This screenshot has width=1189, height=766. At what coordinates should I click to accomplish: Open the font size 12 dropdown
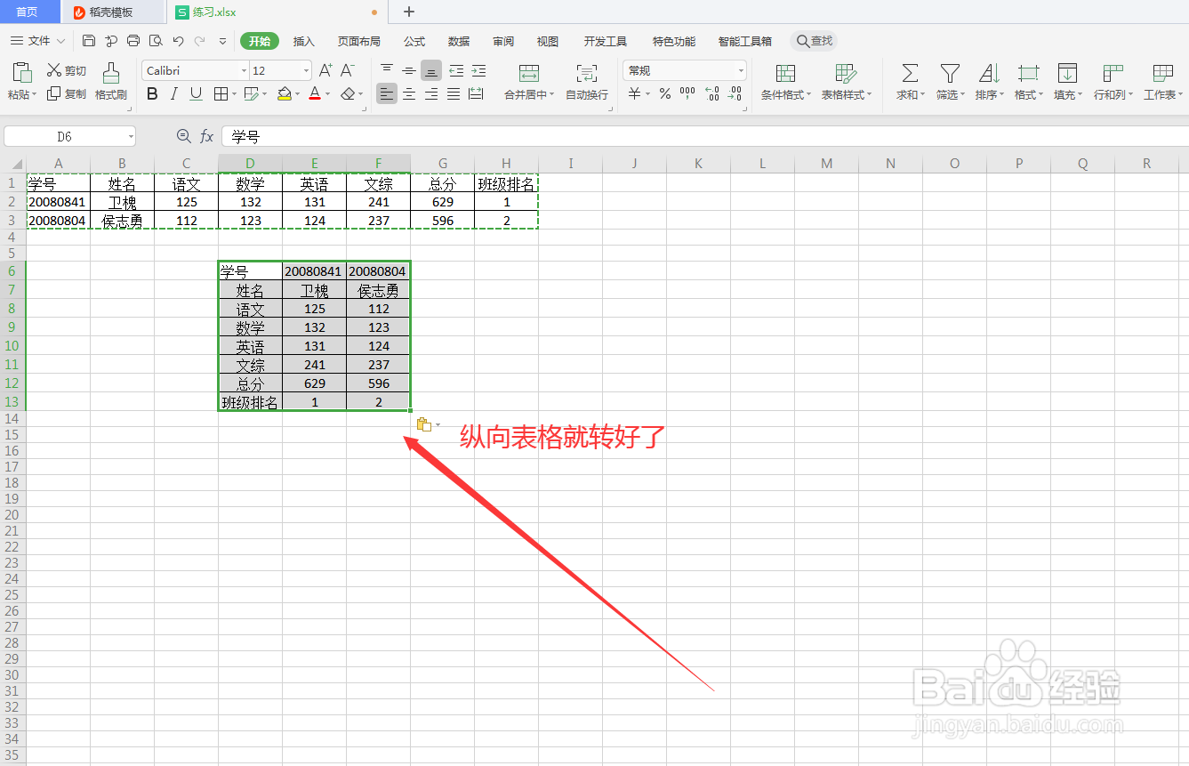307,70
